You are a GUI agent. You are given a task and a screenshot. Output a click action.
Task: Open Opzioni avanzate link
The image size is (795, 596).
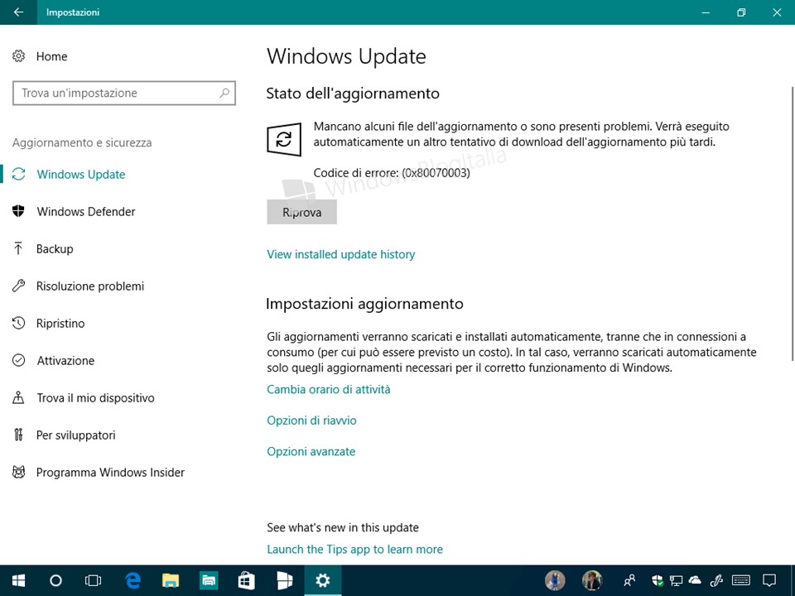(311, 451)
